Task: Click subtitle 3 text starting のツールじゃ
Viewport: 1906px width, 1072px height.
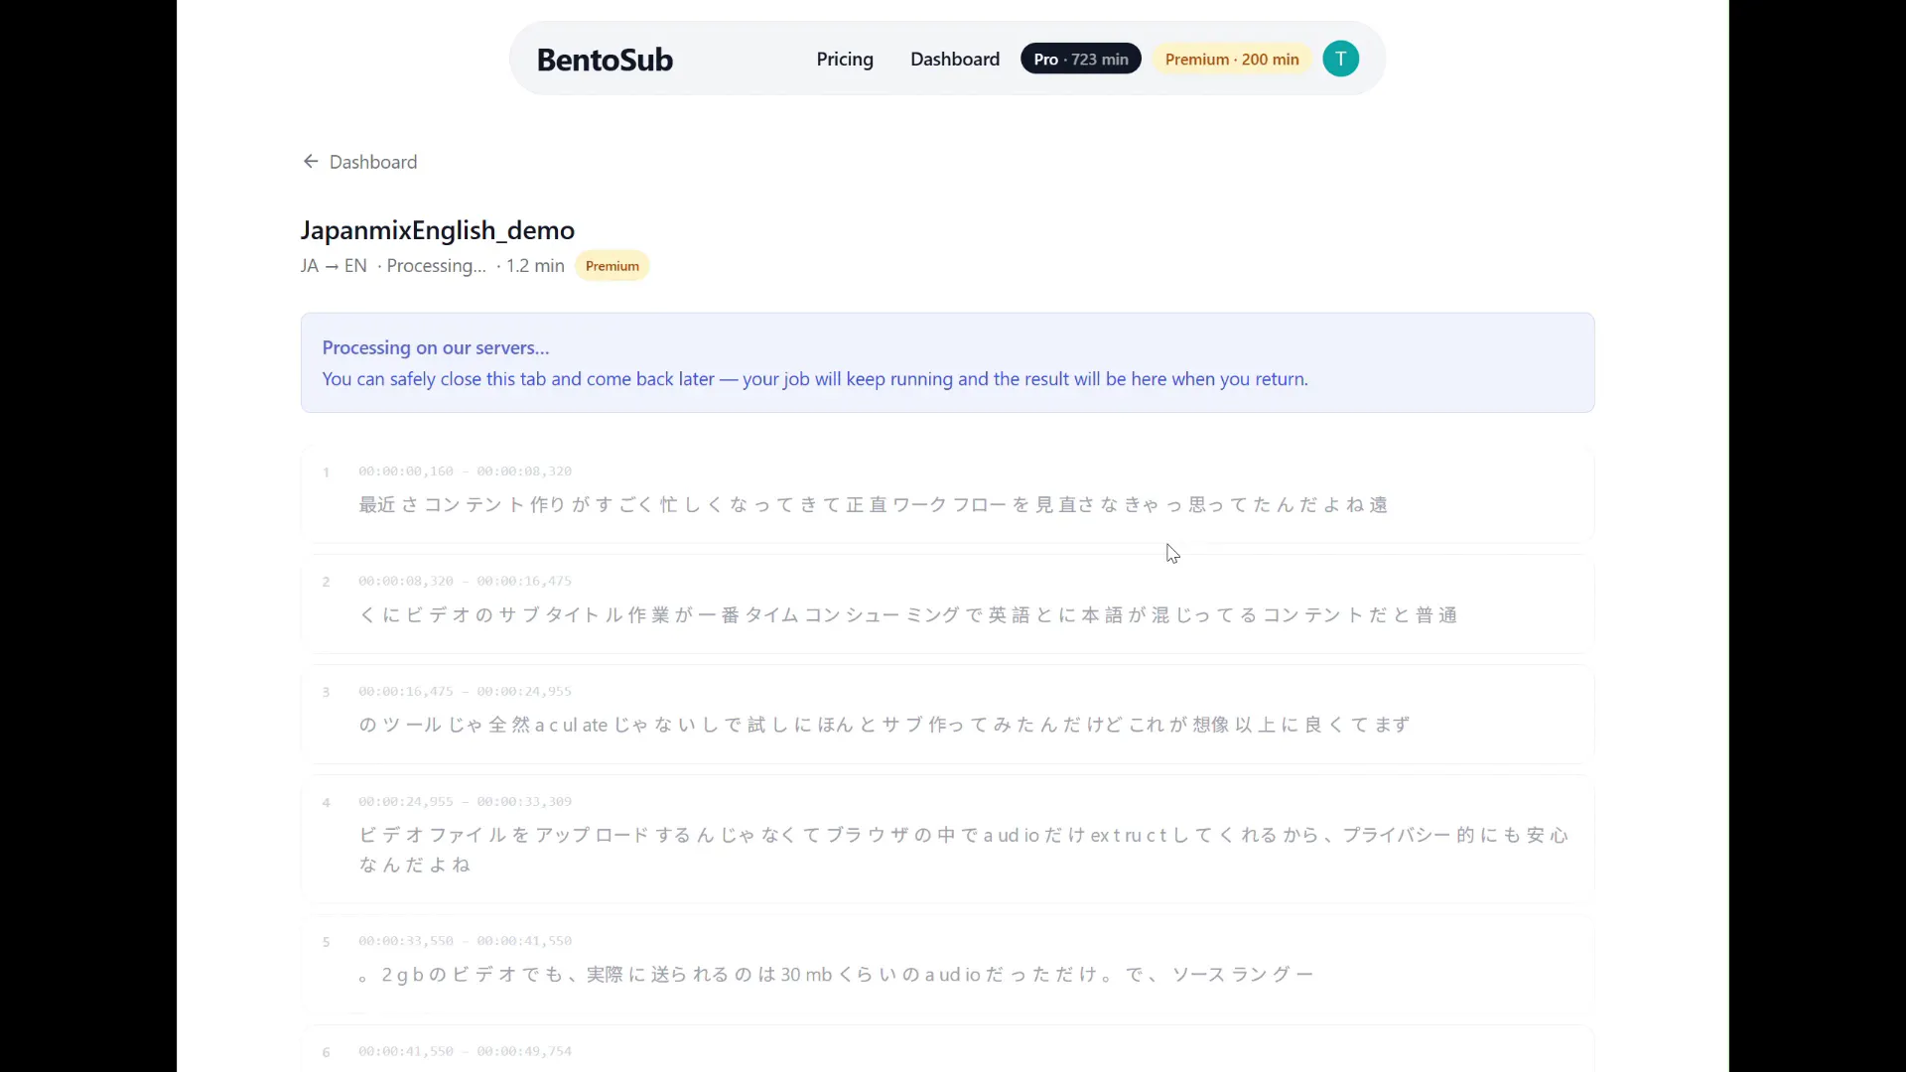Action: [885, 726]
